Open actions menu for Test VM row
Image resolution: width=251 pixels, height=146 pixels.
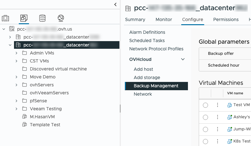(217, 105)
